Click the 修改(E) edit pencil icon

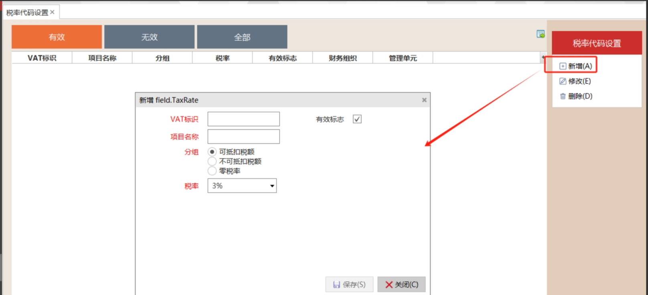coord(563,81)
